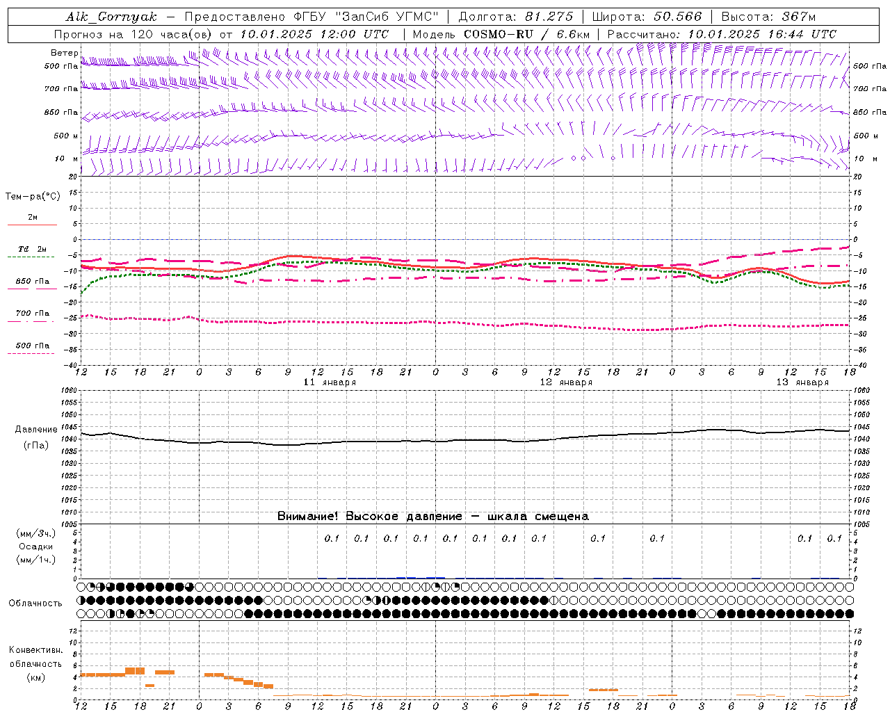This screenshot has width=890, height=712.
Task: Click the '(км)' unit under convective label
Action: pos(35,677)
